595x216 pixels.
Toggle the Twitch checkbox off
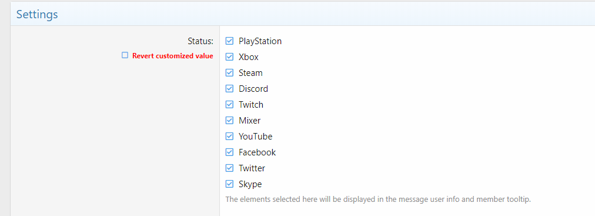tap(229, 105)
